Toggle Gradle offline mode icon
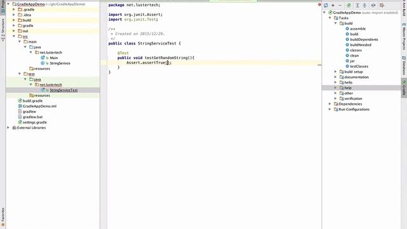Screen dimensions: 407x229 coord(373,6)
